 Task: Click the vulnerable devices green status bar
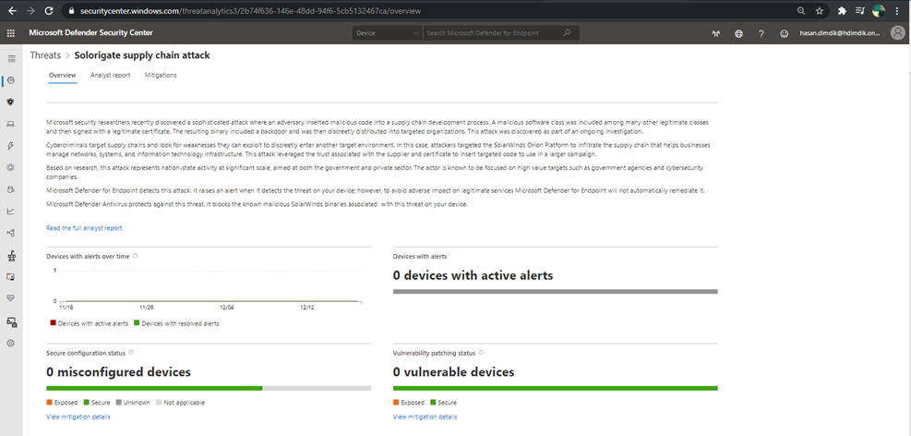556,388
